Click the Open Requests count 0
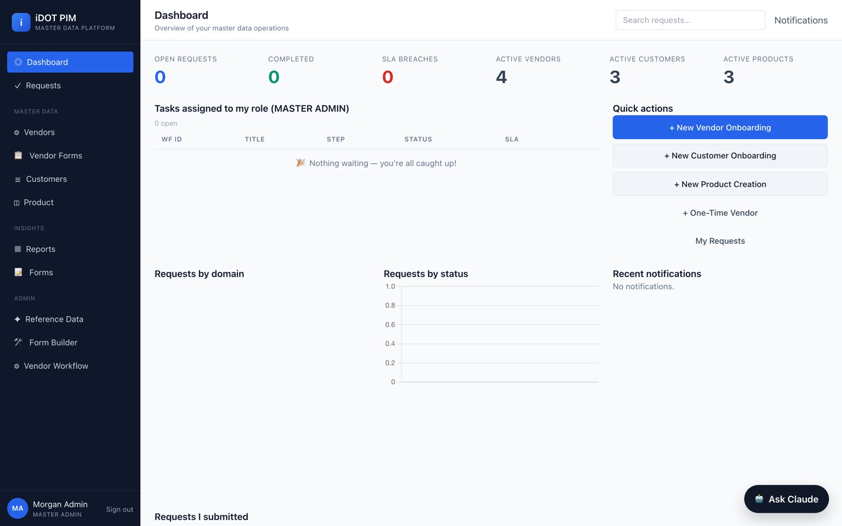Screen dimensions: 842x526 pos(160,77)
